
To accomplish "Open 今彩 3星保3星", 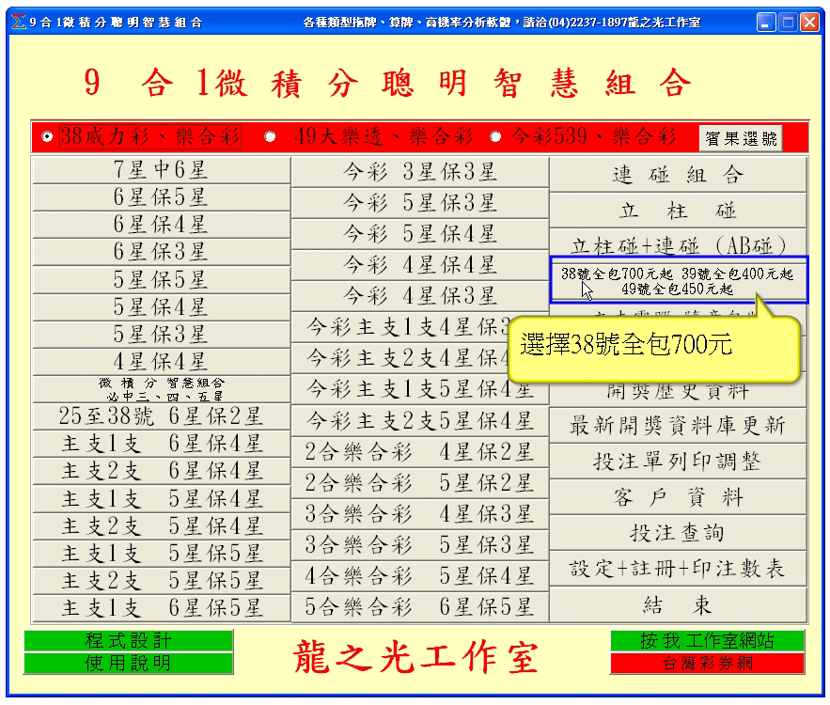I will coord(420,172).
